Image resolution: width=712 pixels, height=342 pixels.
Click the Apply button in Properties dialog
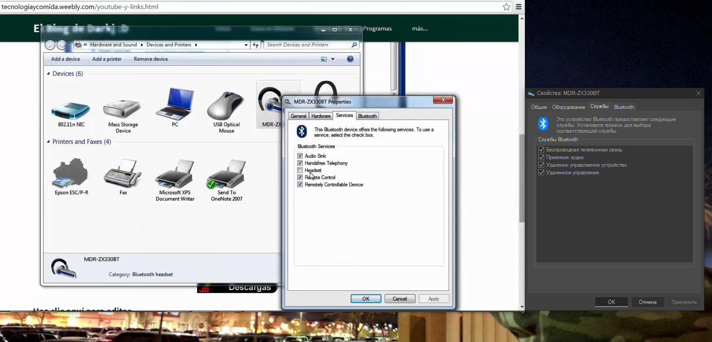434,299
